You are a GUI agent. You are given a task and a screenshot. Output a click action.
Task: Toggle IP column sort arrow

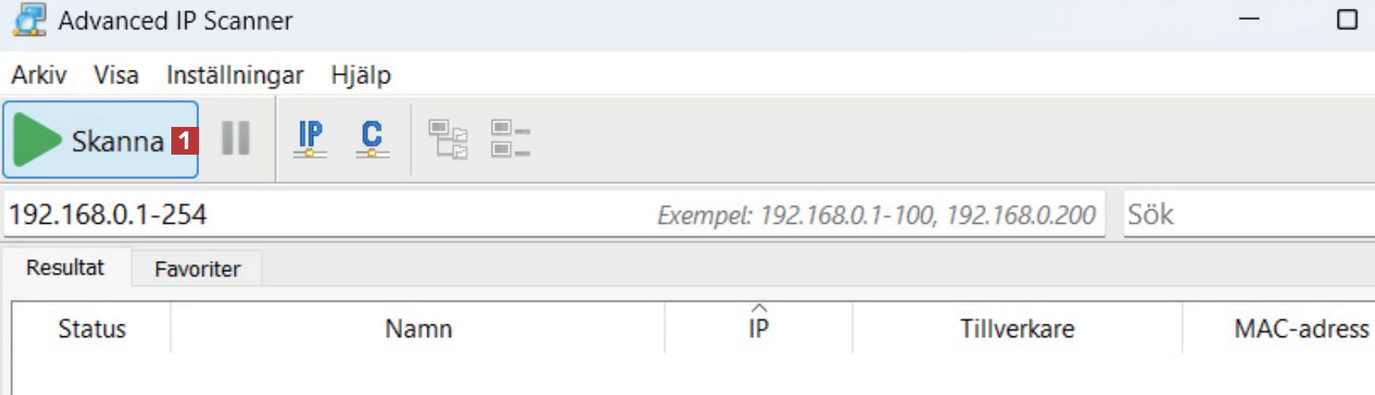759,308
